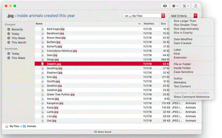This screenshot has width=222, height=138.
Task: Select Green Tree Python.jpg file name
Action: coord(61,94)
